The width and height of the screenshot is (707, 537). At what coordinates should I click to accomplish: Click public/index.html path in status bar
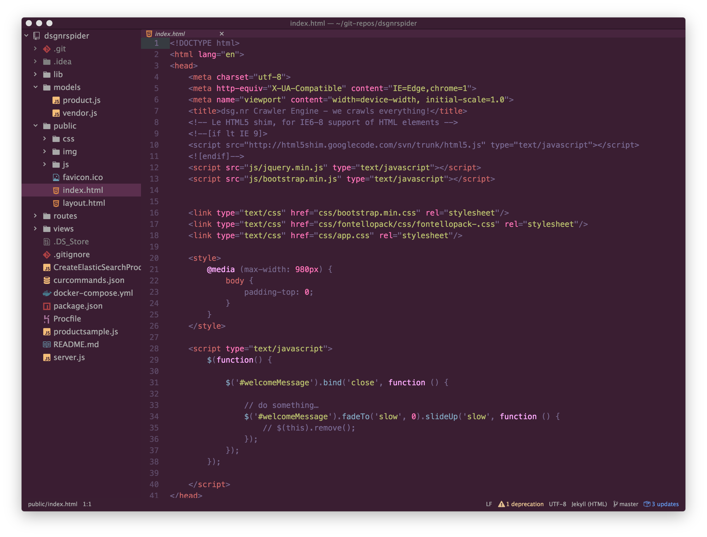pos(53,504)
